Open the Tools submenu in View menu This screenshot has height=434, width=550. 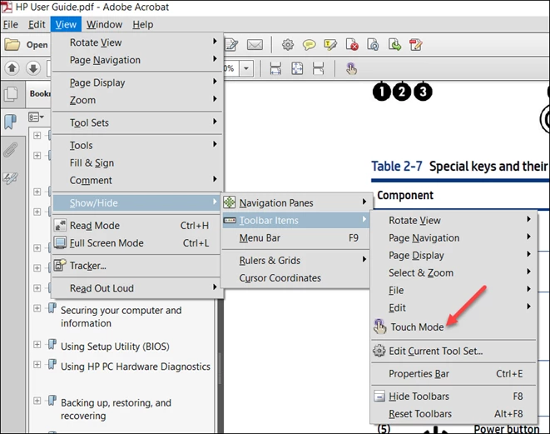click(x=137, y=145)
